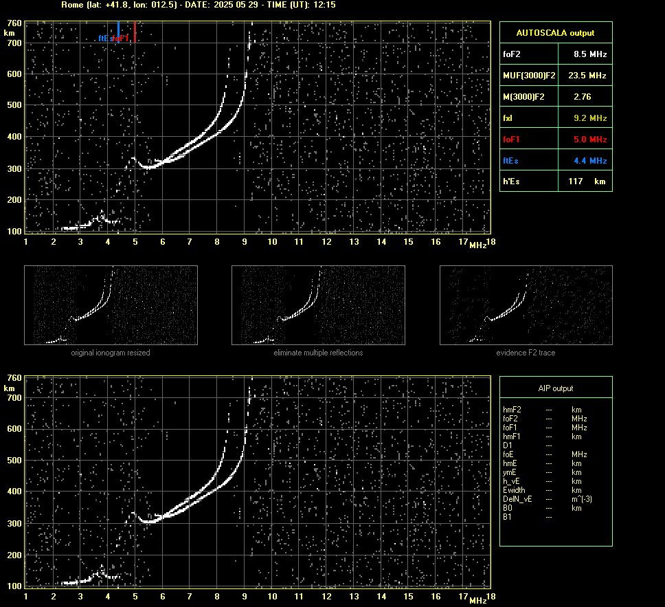The image size is (665, 607).
Task: Select the DelN_vE row in AIP output
Action: pyautogui.click(x=548, y=499)
